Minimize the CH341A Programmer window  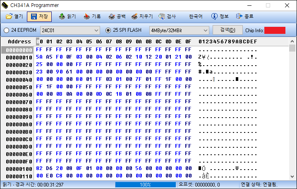249,5
